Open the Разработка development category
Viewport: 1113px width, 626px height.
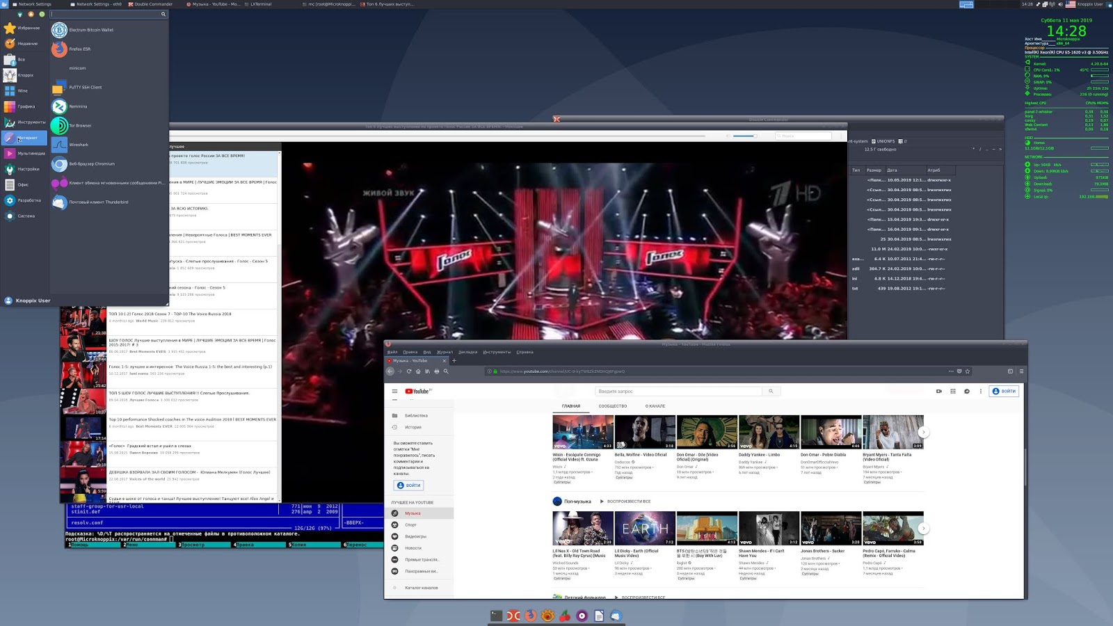click(24, 200)
